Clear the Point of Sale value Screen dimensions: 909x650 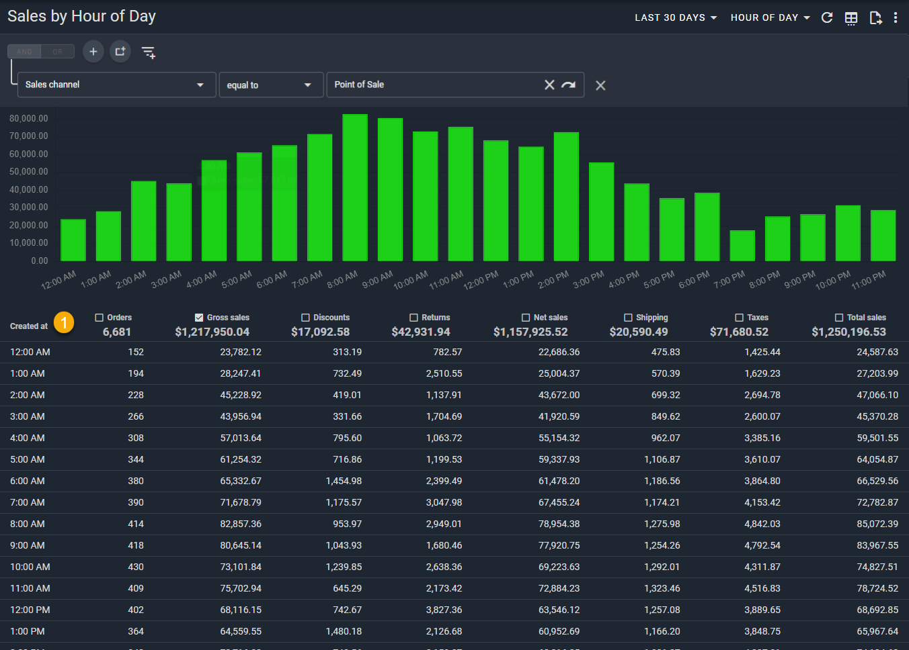(549, 85)
